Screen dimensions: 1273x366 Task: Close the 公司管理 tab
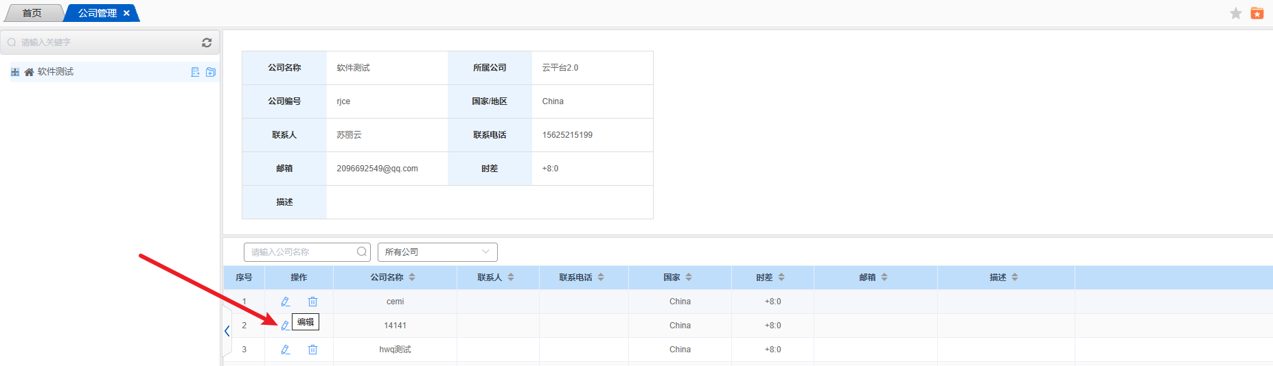point(126,13)
